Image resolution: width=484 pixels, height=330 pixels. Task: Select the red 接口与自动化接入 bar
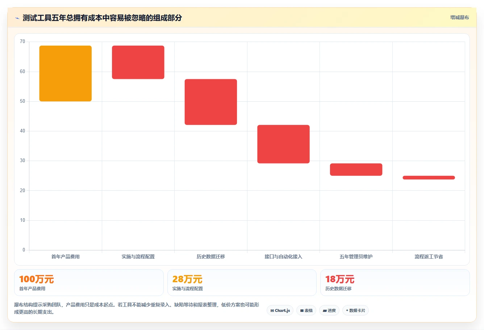click(283, 144)
